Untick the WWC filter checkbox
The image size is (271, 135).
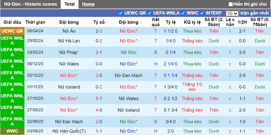coord(183,13)
